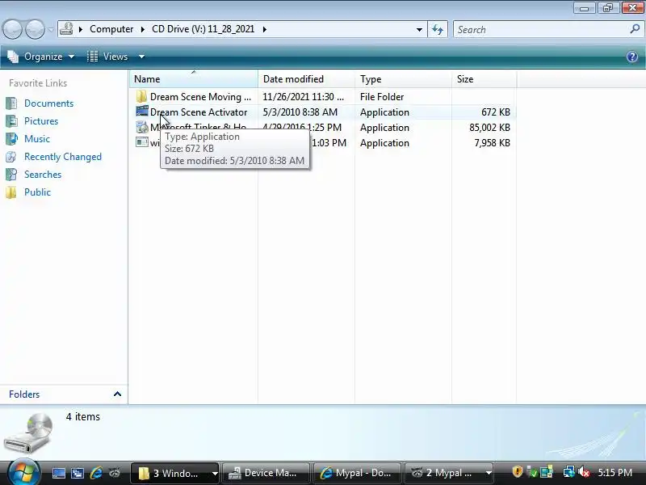This screenshot has height=485, width=646.
Task: Click Computer in the address breadcrumb
Action: (x=111, y=29)
